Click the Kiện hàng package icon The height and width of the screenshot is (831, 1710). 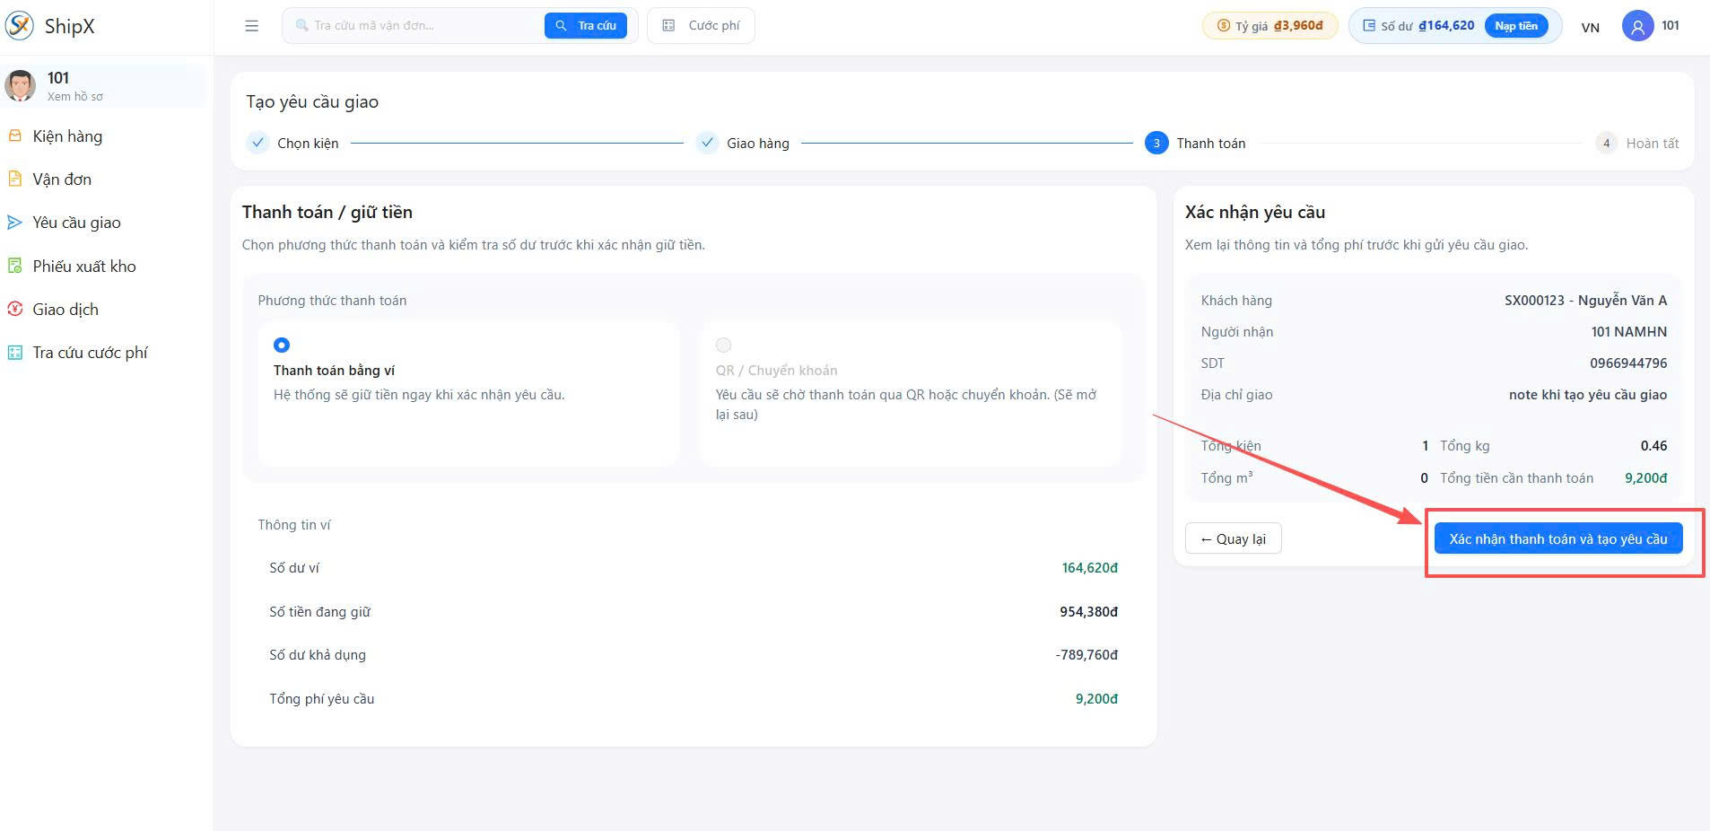[15, 136]
